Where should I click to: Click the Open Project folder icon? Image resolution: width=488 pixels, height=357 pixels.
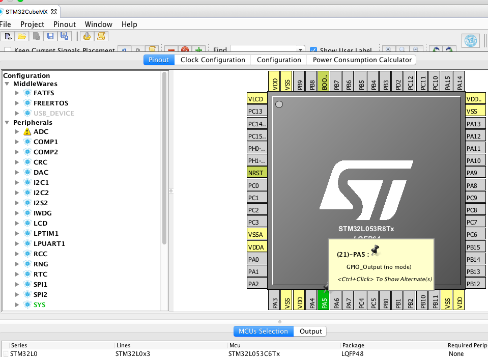21,36
